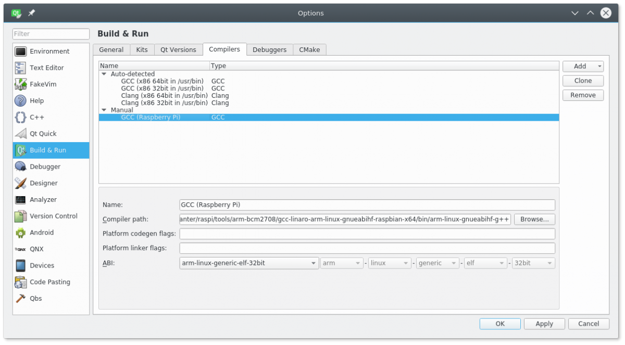Open the Add compiler dropdown button

(x=583, y=67)
